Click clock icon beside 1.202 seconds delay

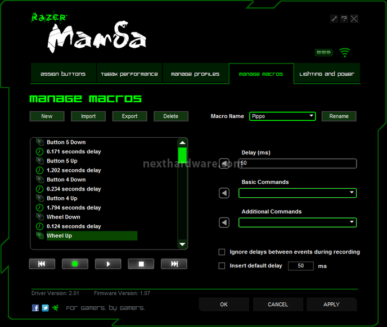tap(39, 170)
